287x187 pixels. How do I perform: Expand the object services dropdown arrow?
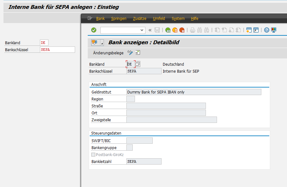(102, 43)
